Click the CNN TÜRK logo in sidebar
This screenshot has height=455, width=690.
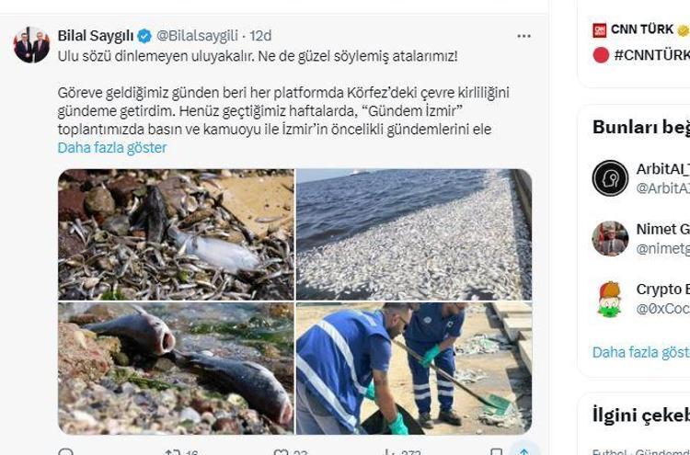pos(599,30)
